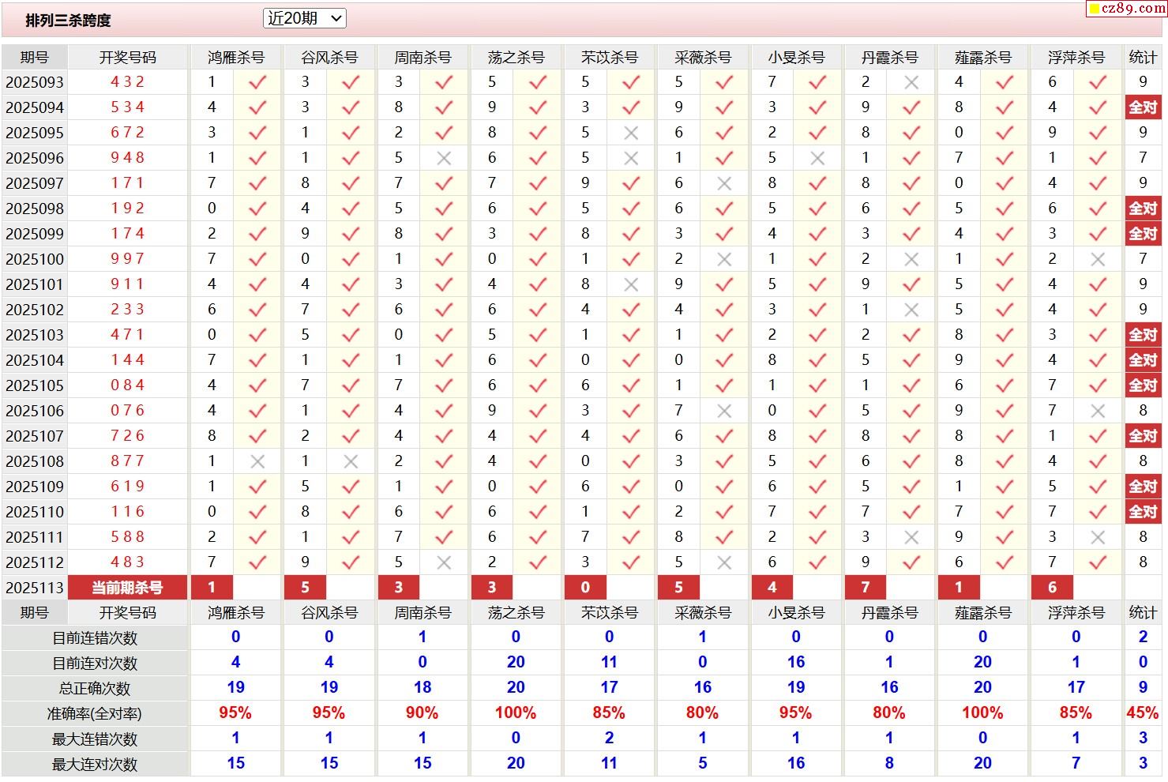Click the gray X in 小旻杀号 for row 2025096
Viewport: 1168px width, 782px height.
coord(817,158)
